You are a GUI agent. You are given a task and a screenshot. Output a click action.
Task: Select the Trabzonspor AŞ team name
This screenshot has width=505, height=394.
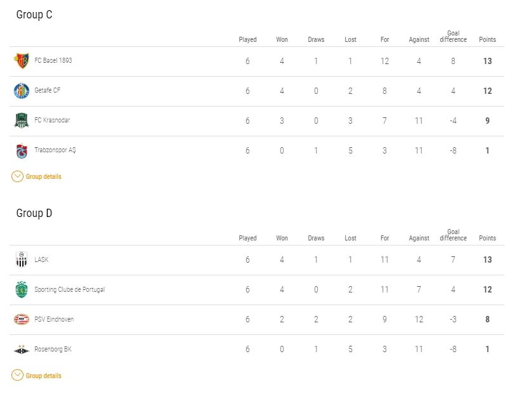pyautogui.click(x=55, y=150)
